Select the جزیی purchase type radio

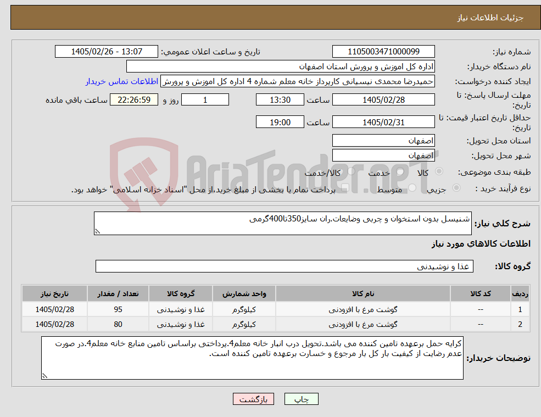coord(456,188)
